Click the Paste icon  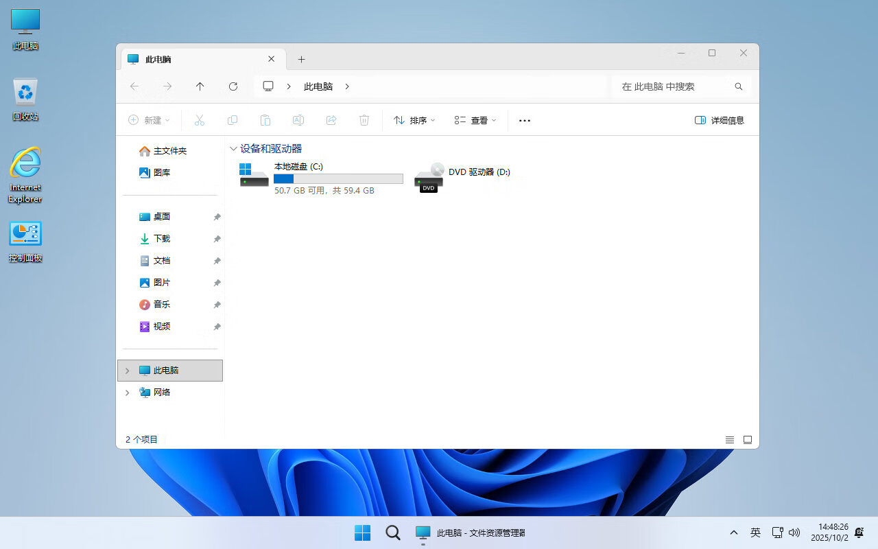tap(265, 120)
